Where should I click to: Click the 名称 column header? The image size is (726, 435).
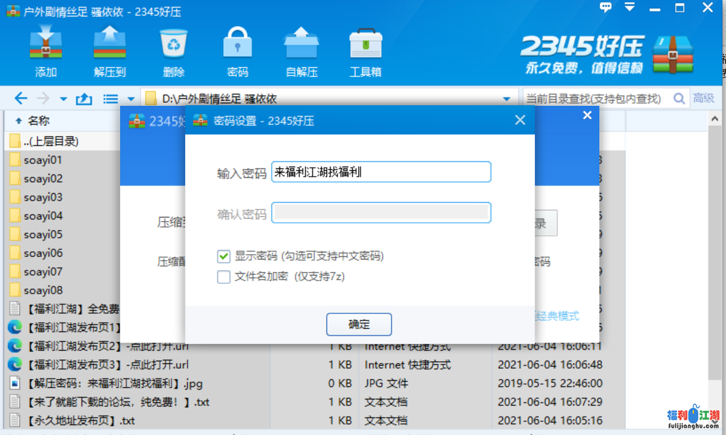[x=38, y=121]
